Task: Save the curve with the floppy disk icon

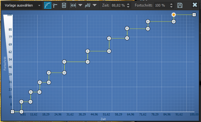Action: pos(180,5)
